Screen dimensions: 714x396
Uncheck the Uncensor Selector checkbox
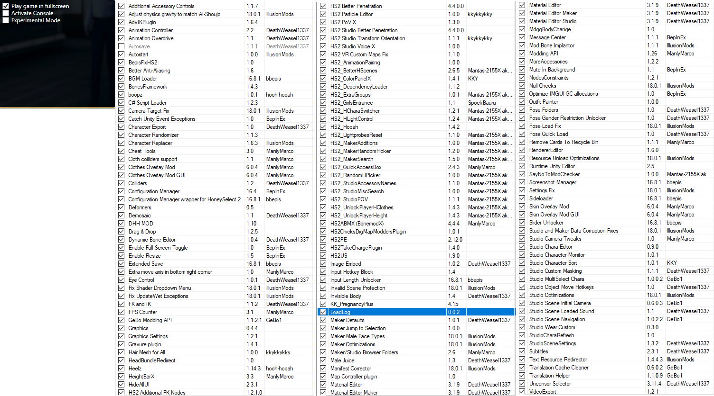coord(522,384)
